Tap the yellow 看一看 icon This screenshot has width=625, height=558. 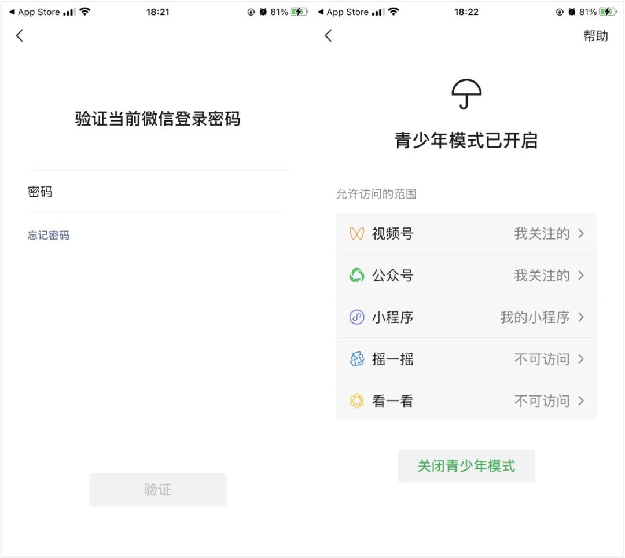click(356, 401)
